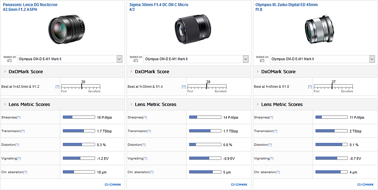
Task: Click Panasonic distortion bar at 0.3 %
Action: point(79,145)
